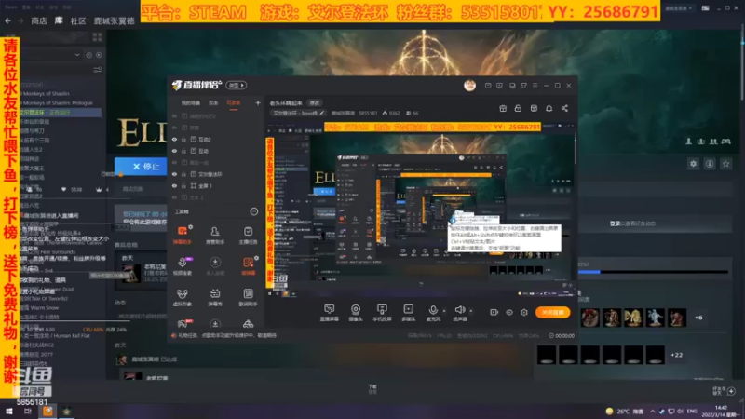Open the 读弹幕 tool icon
The height and width of the screenshot is (419, 745).
click(x=248, y=266)
